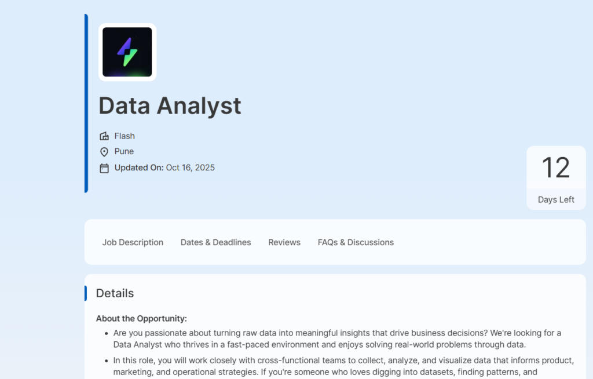Screen dimensions: 593x379
Task: Click the location pin icon beside Pune
Action: click(104, 152)
